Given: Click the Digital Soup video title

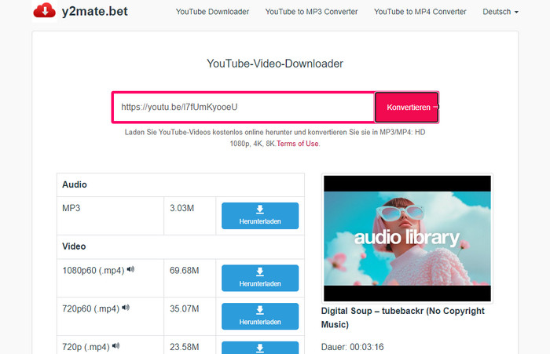Looking at the screenshot, I should tap(402, 318).
